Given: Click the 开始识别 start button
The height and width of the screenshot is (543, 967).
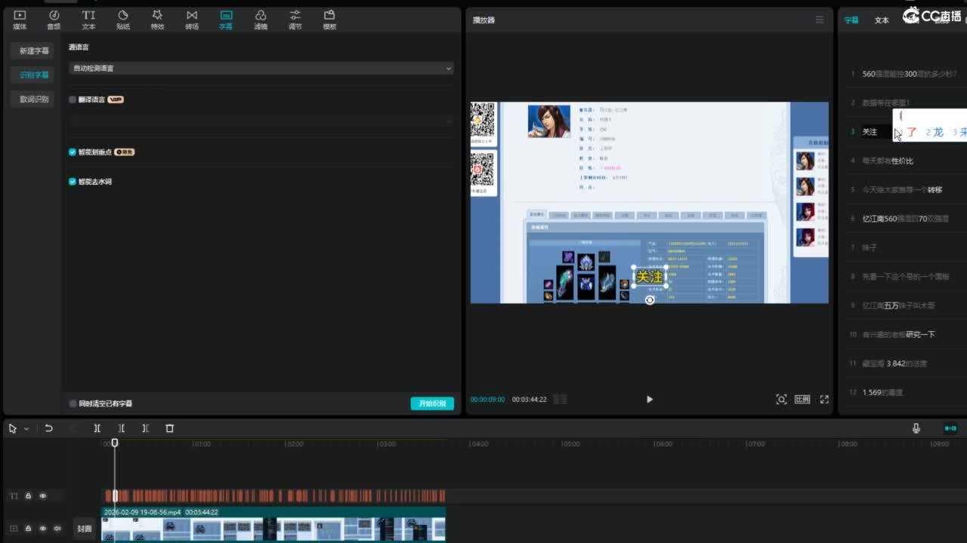Looking at the screenshot, I should [432, 403].
